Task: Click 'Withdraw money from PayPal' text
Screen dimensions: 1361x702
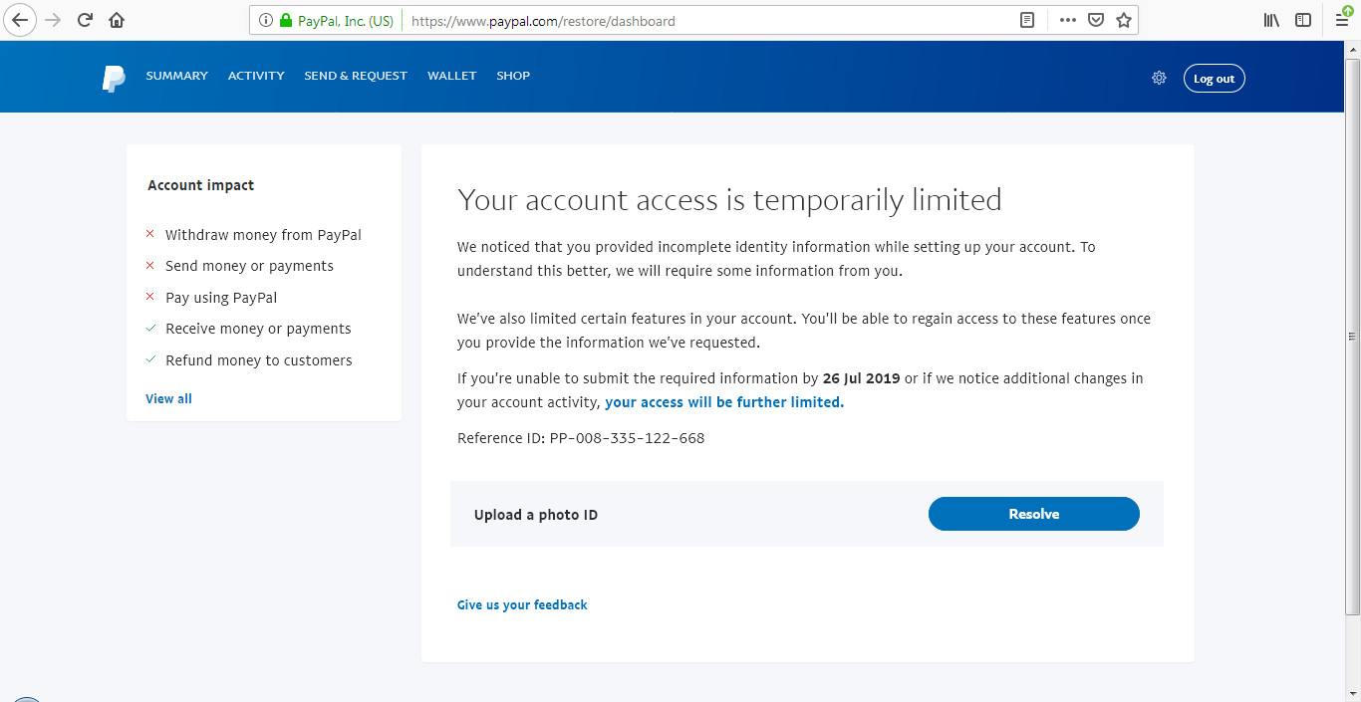Action: [263, 235]
